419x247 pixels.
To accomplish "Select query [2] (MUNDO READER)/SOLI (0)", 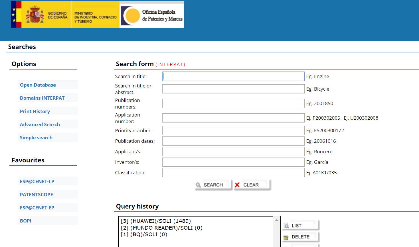I will coord(161,228).
